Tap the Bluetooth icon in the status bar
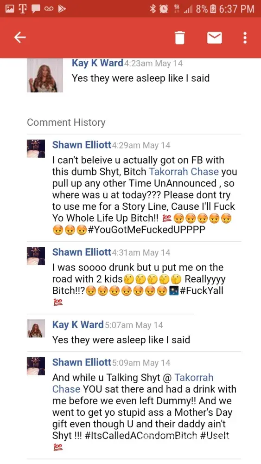This screenshot has width=261, height=464. [x=153, y=9]
